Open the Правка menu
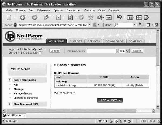The image size is (162, 125). coord(21,10)
